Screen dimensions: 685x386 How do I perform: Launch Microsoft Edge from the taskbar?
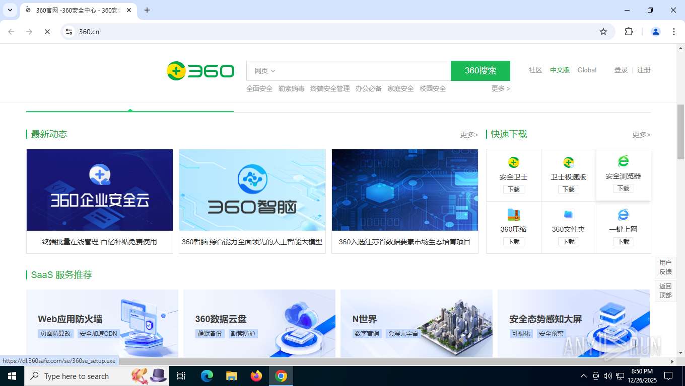coord(207,376)
